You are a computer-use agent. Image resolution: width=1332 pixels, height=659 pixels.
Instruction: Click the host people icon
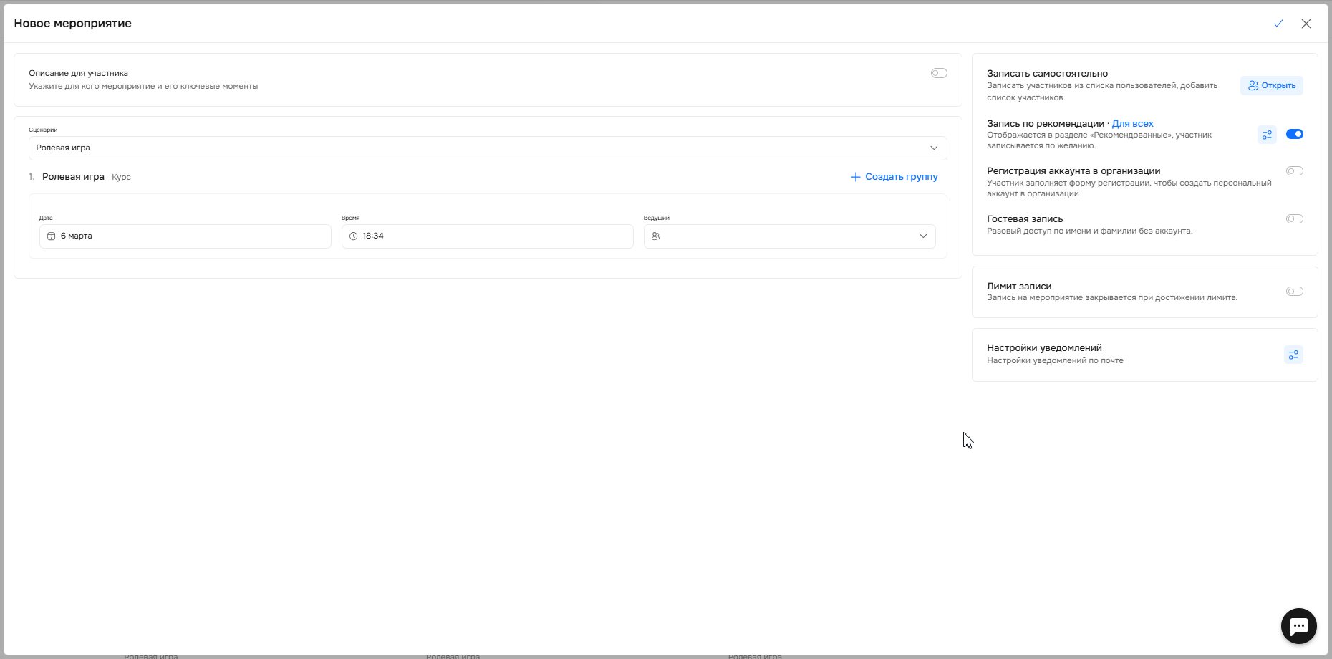pyautogui.click(x=656, y=236)
